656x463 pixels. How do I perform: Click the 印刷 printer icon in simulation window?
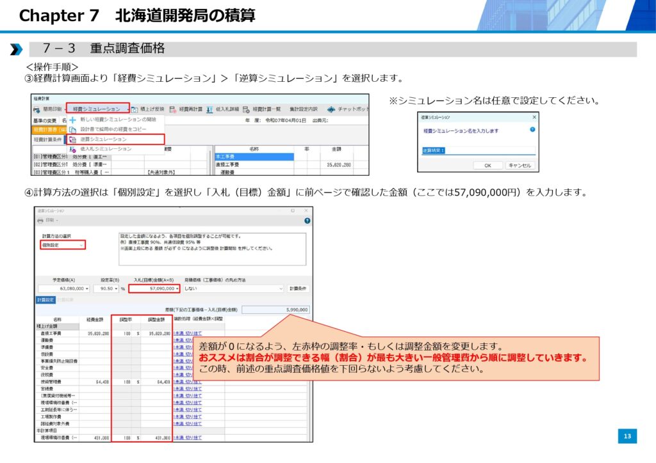(x=40, y=220)
